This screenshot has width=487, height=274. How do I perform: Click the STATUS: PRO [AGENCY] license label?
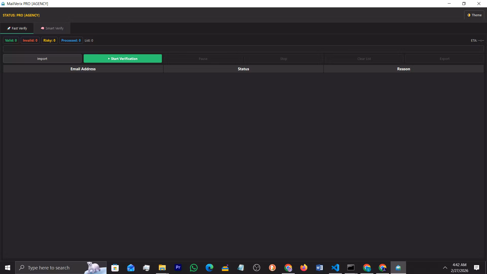click(x=21, y=15)
